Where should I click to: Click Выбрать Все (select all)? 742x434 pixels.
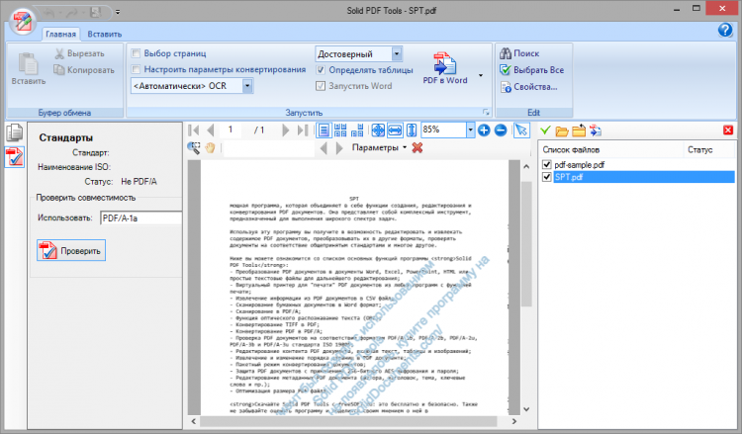click(x=532, y=70)
